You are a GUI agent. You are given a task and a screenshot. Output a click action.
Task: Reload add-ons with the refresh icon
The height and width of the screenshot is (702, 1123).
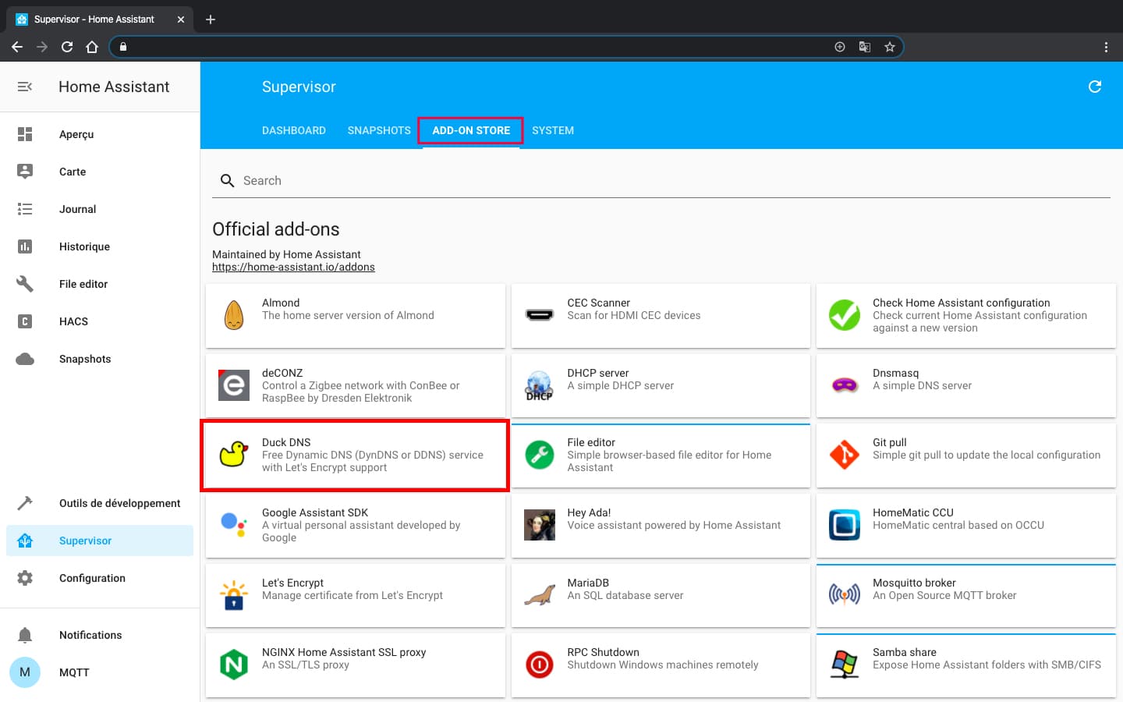pyautogui.click(x=1095, y=87)
